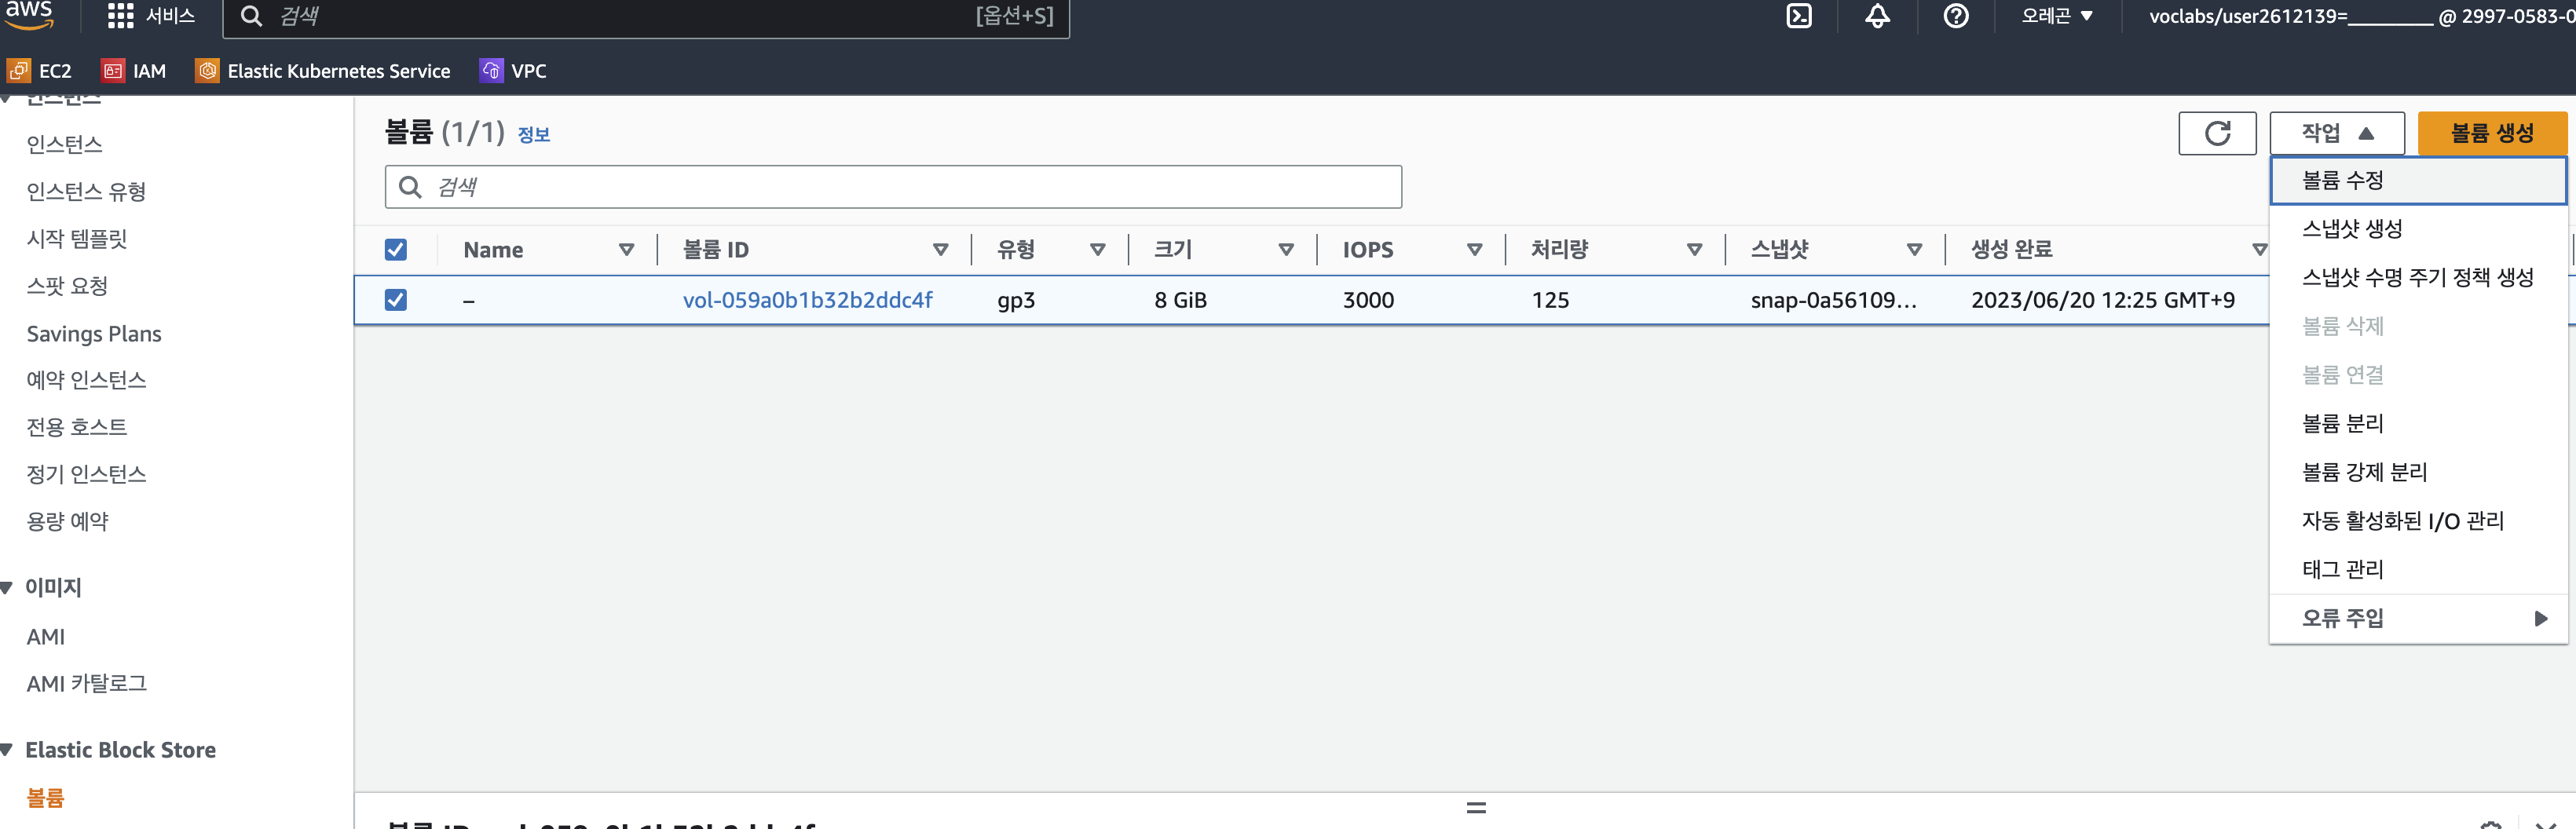Click the snap-0a56109 snapshot cell
This screenshot has height=829, width=2576.
(1833, 300)
